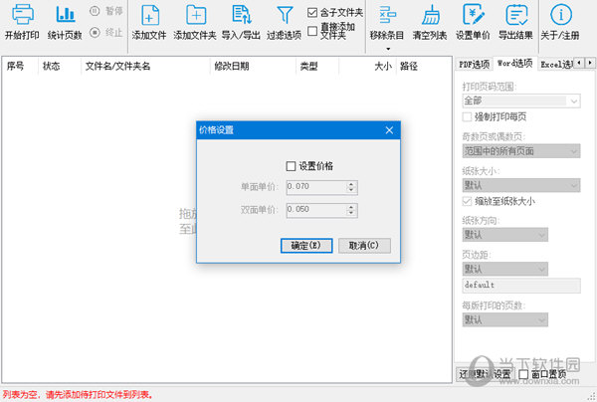Switch to Word选项 tab
The image size is (597, 402).
click(515, 64)
